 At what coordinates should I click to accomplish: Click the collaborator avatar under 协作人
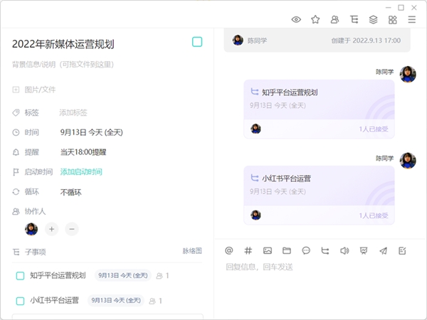31,229
